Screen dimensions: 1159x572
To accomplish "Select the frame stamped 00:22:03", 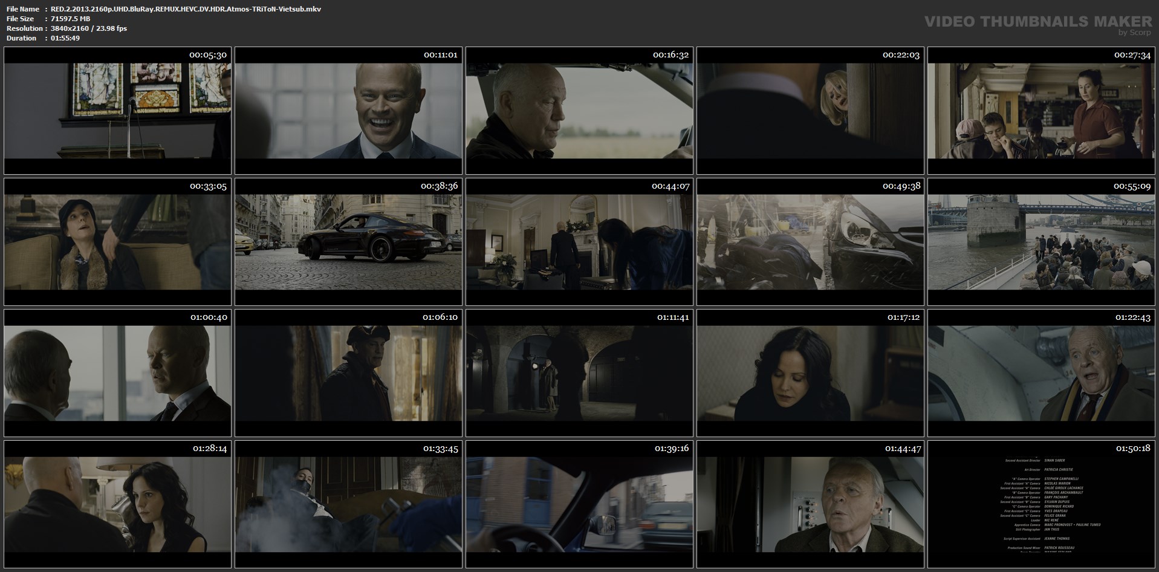I will tap(810, 111).
